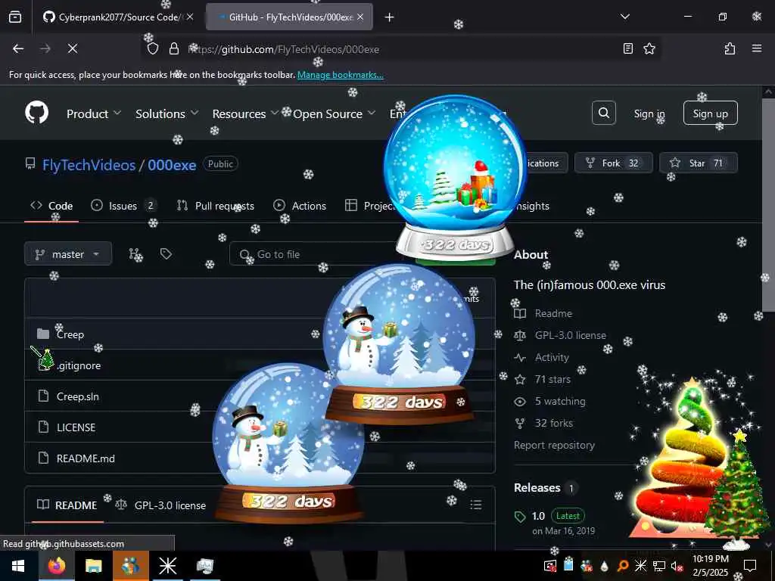
Task: Click the list all tabs chevron
Action: (x=624, y=17)
